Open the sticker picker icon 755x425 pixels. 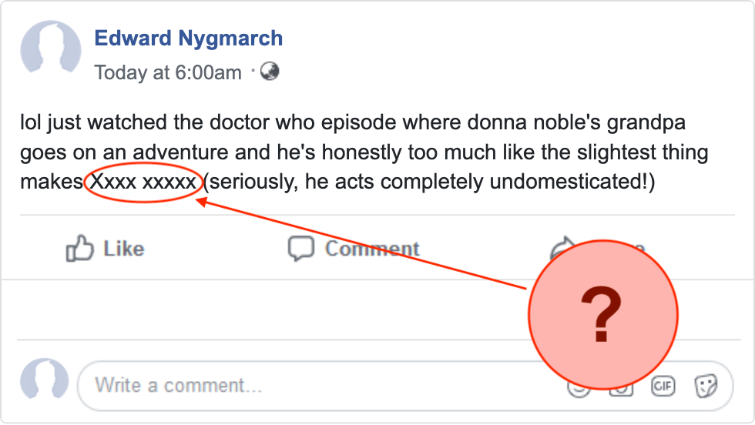pyautogui.click(x=706, y=386)
